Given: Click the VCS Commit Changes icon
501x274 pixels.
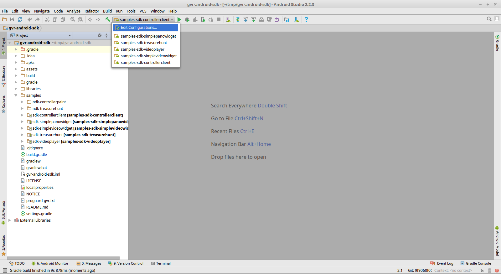Looking at the screenshot, I should tap(254, 19).
